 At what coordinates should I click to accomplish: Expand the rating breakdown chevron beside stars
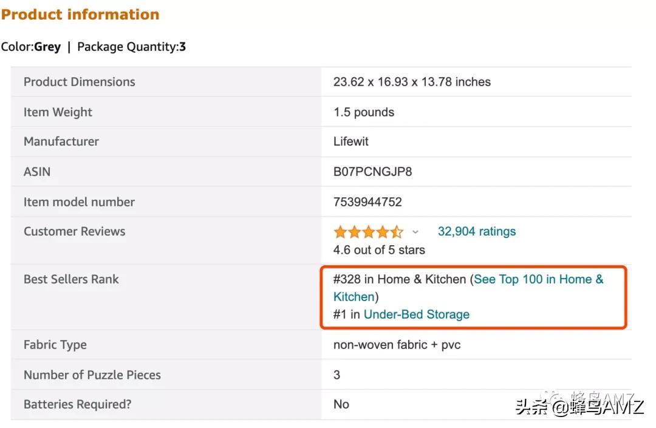tap(415, 232)
